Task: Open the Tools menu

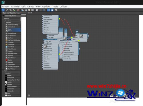Action: pyautogui.click(x=55, y=7)
